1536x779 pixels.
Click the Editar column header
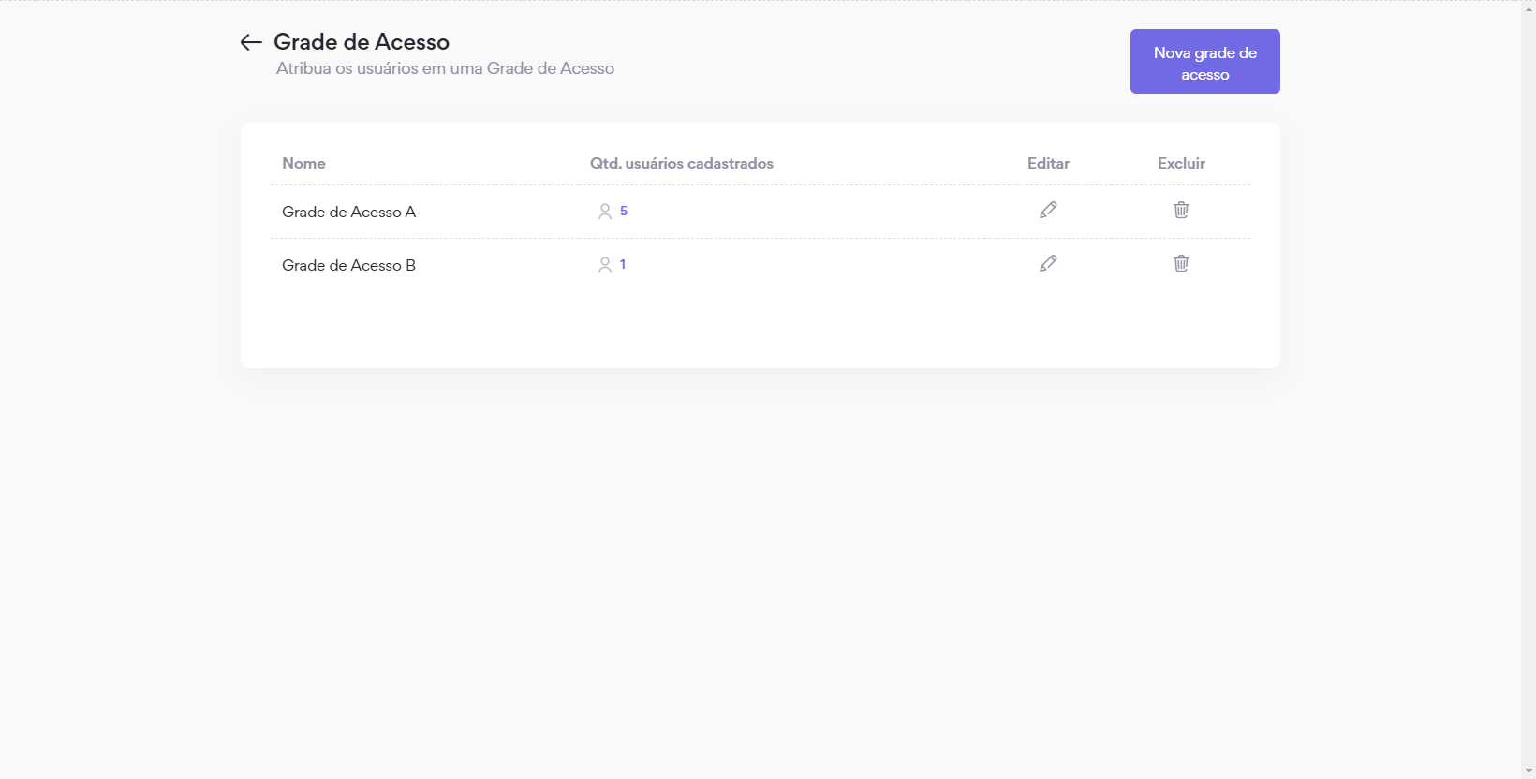click(1048, 163)
